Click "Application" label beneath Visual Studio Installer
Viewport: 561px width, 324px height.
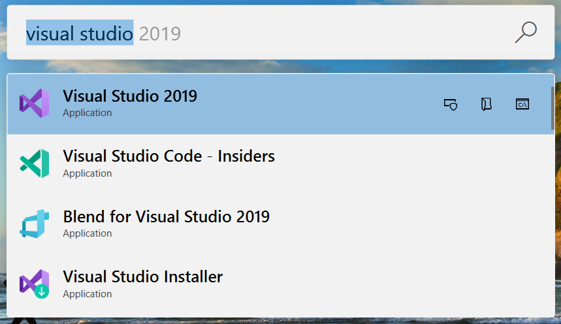tap(87, 294)
